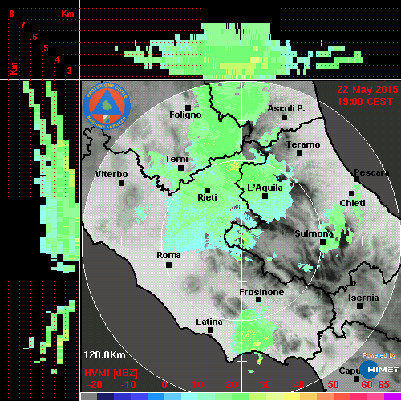Click the 'HVMI [dBZ]' product label

[111, 373]
